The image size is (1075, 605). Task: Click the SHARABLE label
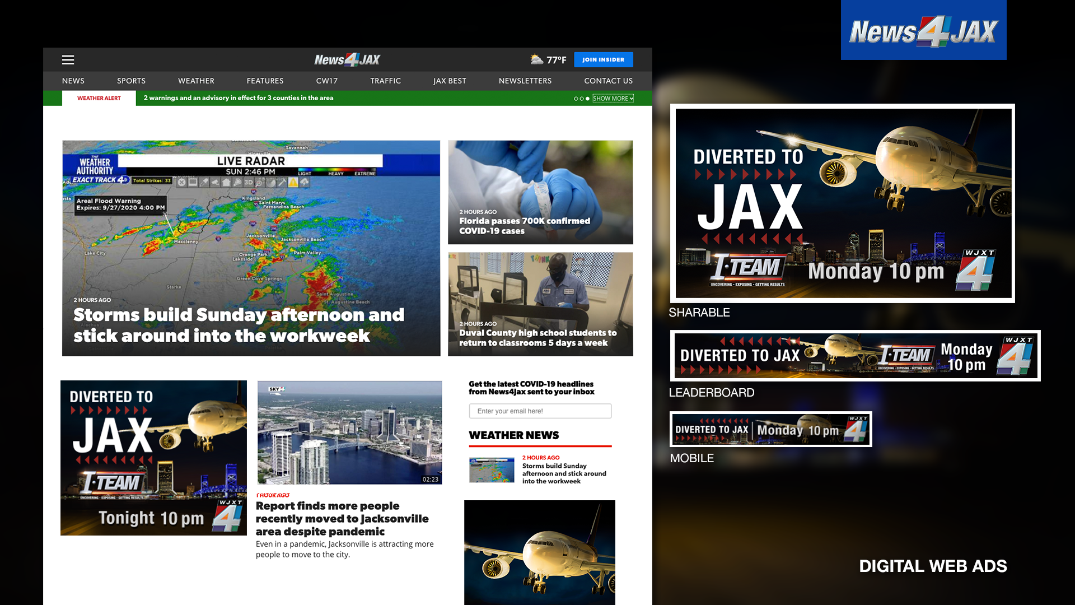tap(699, 313)
